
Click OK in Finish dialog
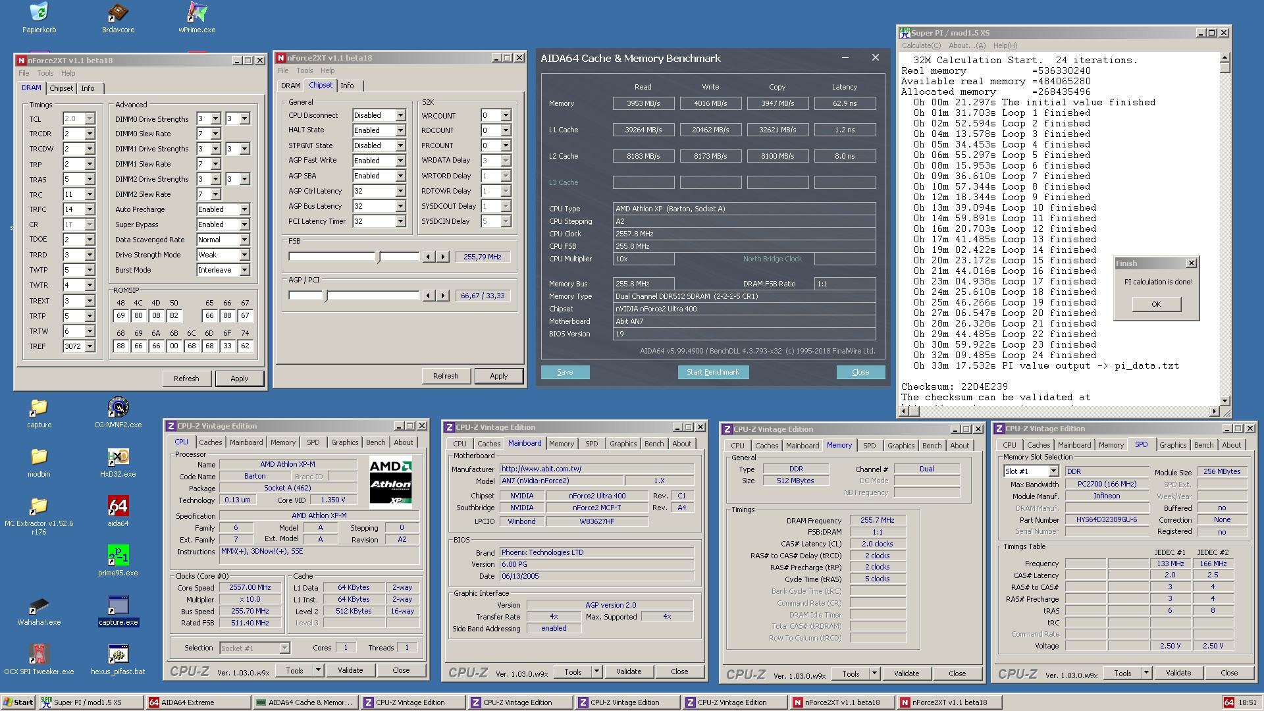coord(1156,304)
